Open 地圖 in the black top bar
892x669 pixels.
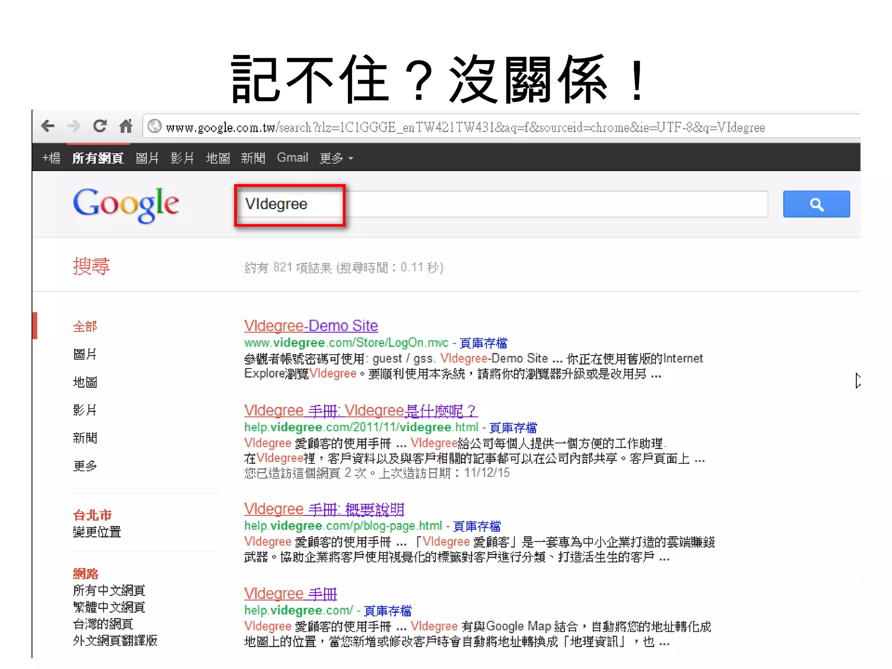pyautogui.click(x=218, y=158)
